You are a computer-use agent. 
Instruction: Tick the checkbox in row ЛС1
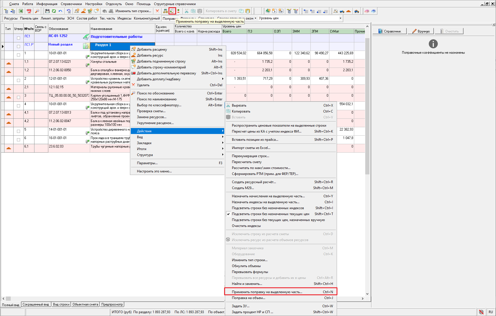pos(18,38)
